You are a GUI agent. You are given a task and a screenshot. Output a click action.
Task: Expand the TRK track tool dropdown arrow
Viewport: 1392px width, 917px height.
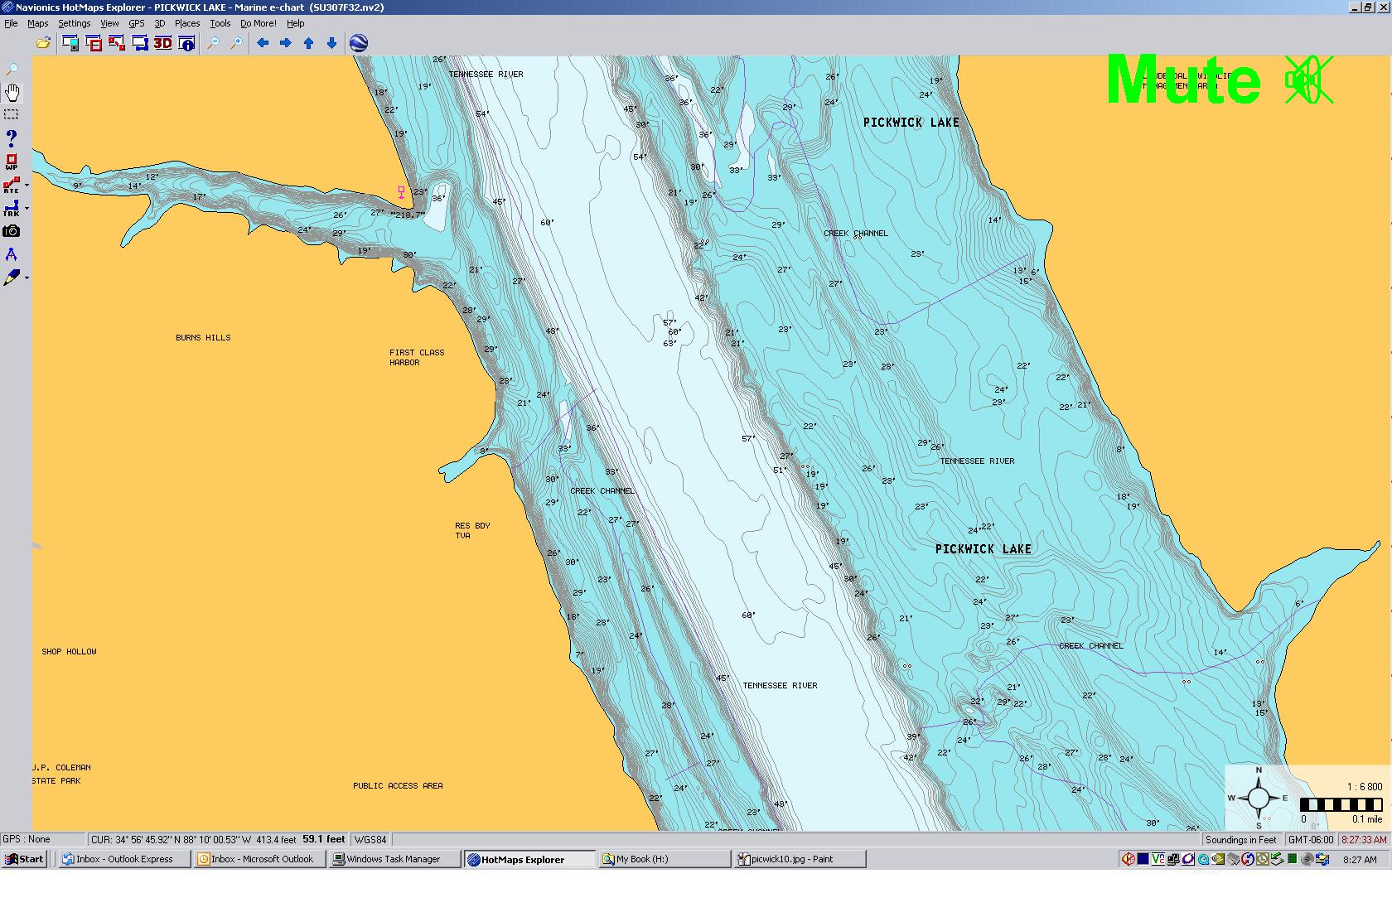point(27,209)
